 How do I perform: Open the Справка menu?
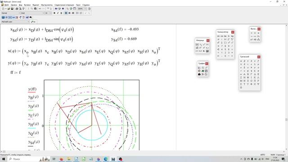[x=86, y=5]
